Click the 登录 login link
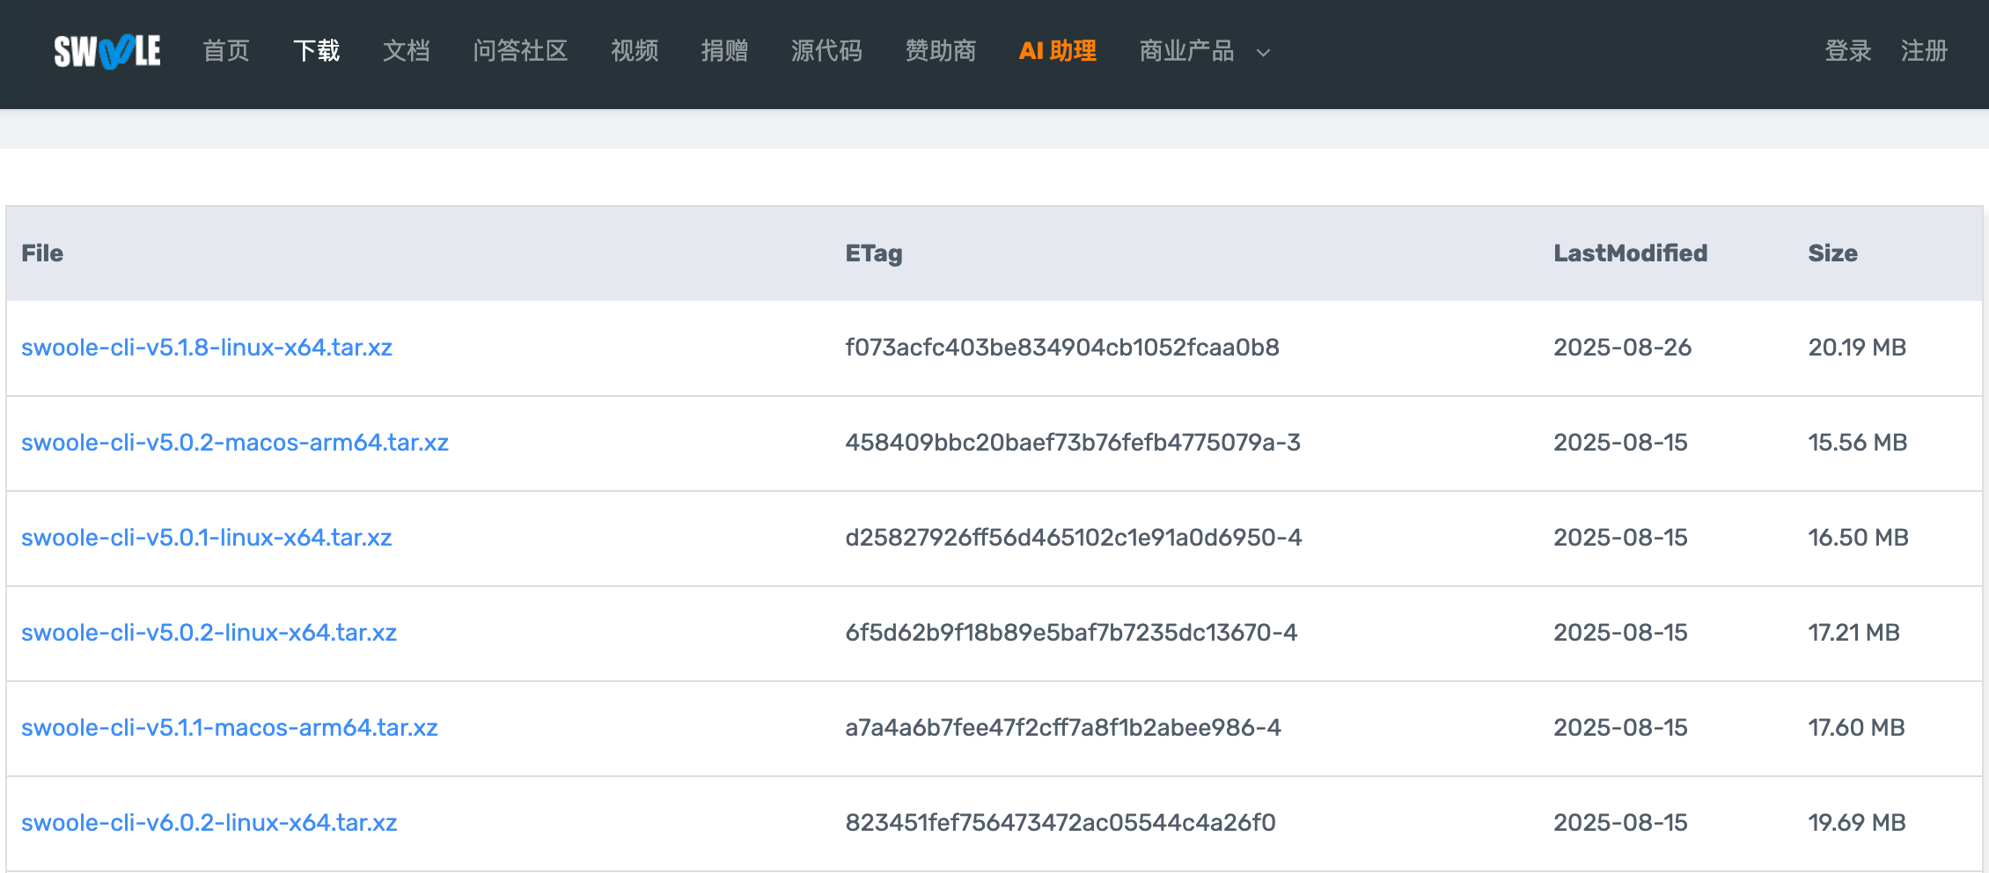 point(1847,51)
